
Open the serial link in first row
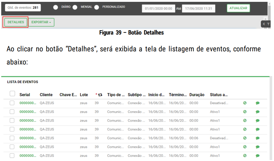(28, 103)
